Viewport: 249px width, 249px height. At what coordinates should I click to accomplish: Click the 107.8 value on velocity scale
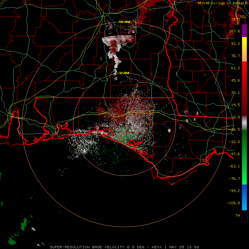[x=234, y=31]
